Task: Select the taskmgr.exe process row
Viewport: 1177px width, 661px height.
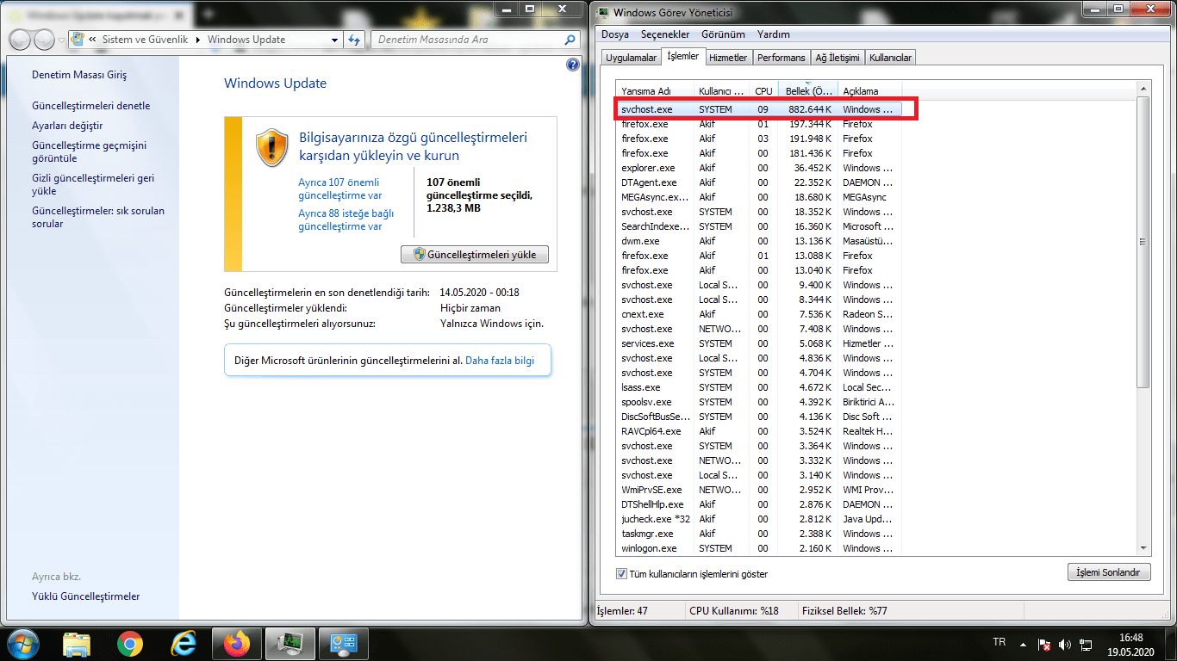Action: point(759,534)
